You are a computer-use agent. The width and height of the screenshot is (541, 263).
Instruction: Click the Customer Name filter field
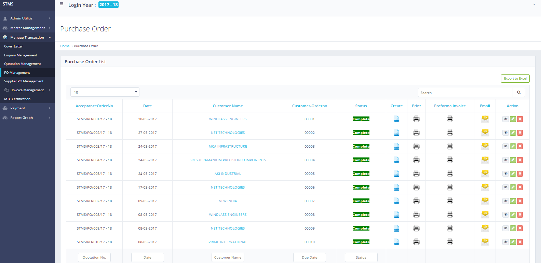(x=228, y=258)
